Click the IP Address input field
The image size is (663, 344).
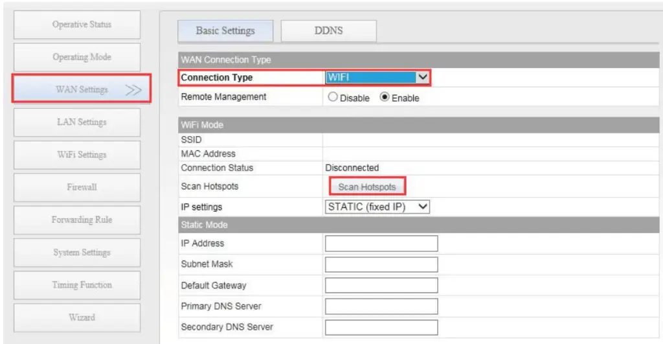[381, 244]
